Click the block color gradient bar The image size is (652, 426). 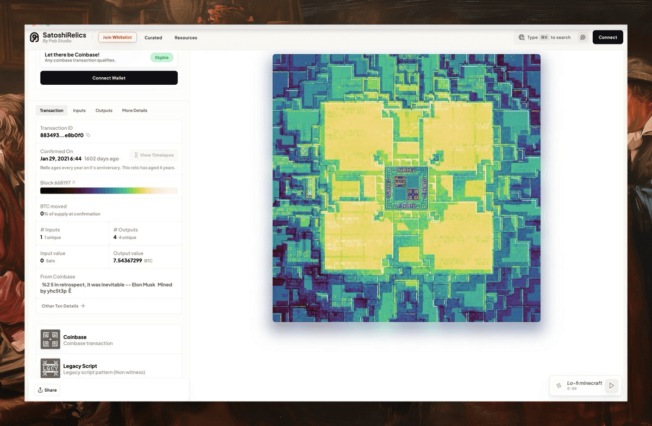pos(109,191)
